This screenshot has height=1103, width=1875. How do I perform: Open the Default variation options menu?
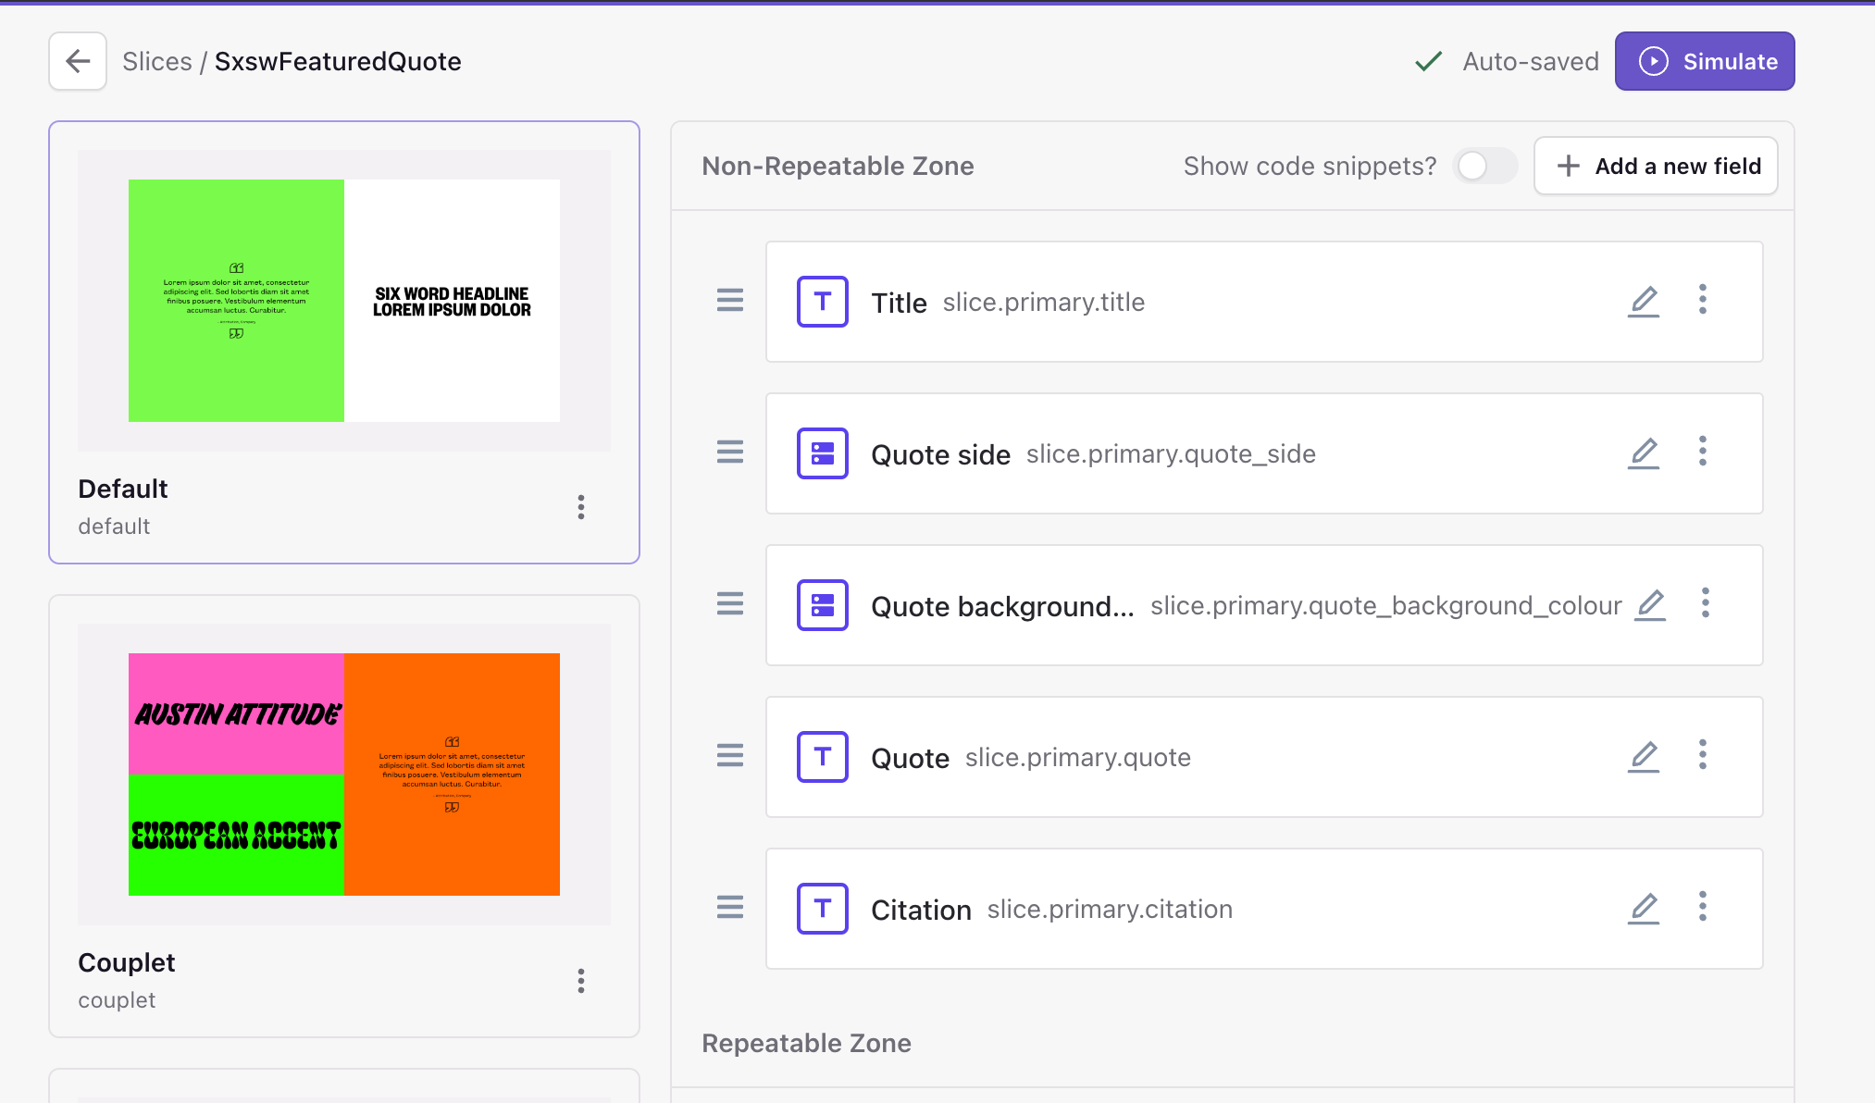pyautogui.click(x=581, y=507)
